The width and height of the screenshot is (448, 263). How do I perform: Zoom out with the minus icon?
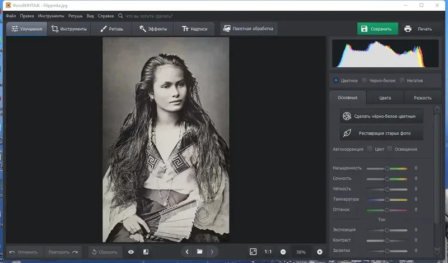tap(283, 252)
